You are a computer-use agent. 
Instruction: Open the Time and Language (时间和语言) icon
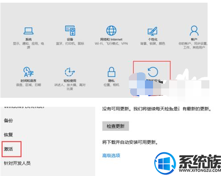(28, 72)
